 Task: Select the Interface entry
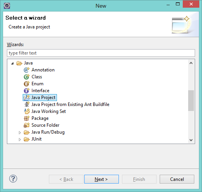coord(40,91)
